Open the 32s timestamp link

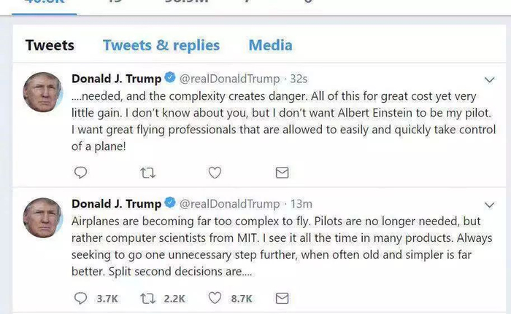click(299, 79)
